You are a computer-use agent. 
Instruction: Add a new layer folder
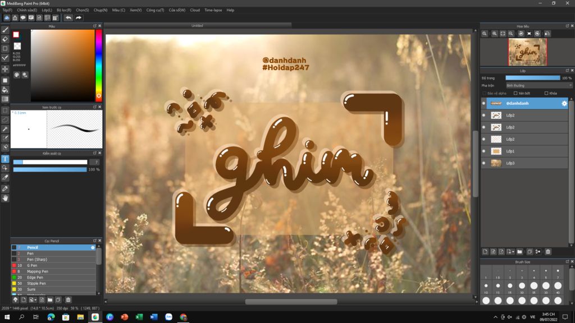519,252
